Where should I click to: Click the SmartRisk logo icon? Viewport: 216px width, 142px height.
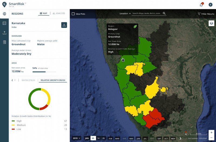click(x=4, y=5)
